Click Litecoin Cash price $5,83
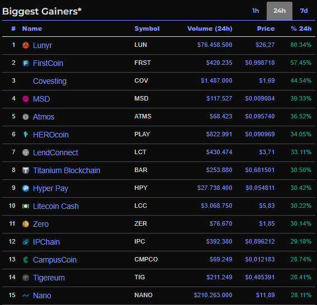 (267, 206)
